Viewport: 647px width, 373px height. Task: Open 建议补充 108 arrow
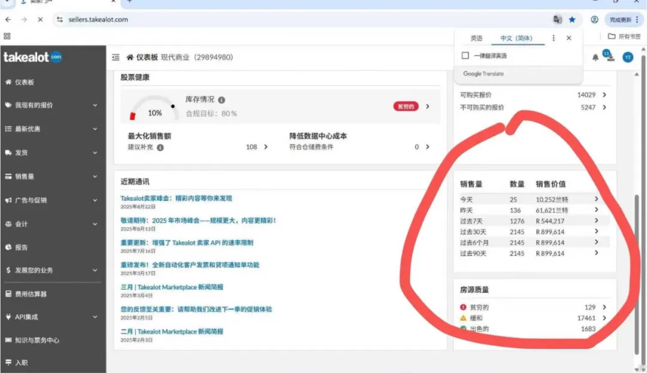pyautogui.click(x=266, y=147)
